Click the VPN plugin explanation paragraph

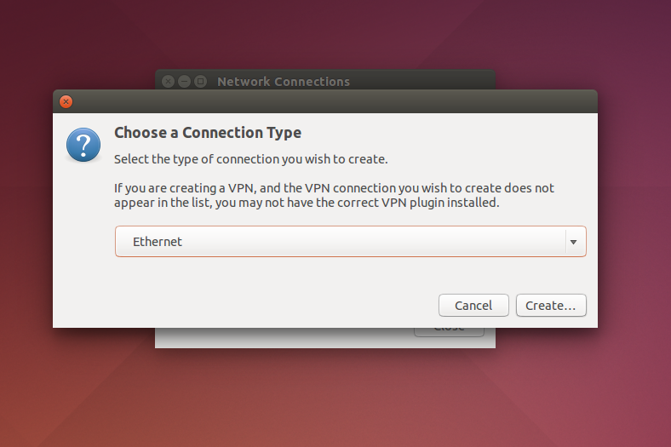tap(334, 195)
